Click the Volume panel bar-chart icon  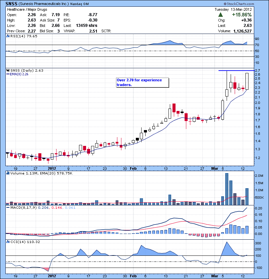[x=8, y=173]
